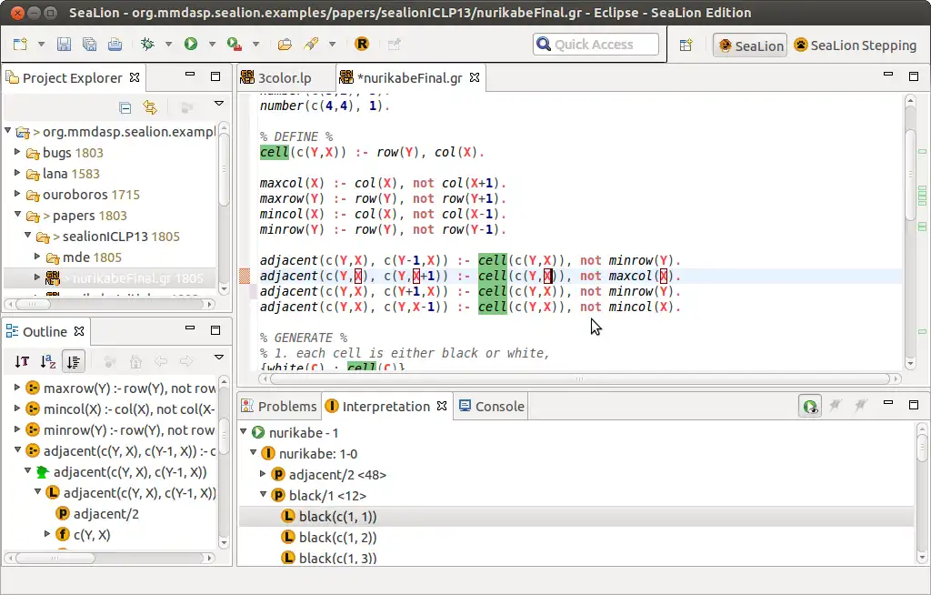Click the Run (green play) toolbar button

click(191, 44)
